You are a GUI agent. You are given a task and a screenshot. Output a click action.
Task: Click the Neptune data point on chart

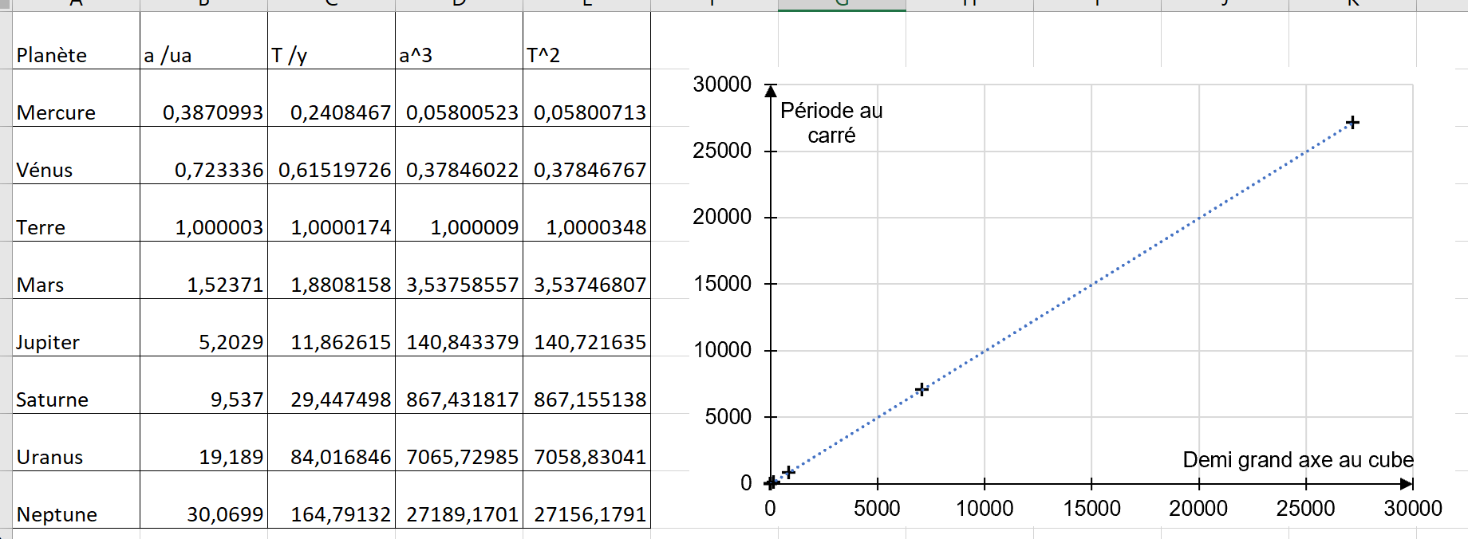tap(1352, 123)
